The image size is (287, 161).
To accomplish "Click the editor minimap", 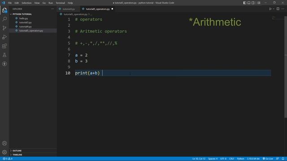I will (x=278, y=18).
